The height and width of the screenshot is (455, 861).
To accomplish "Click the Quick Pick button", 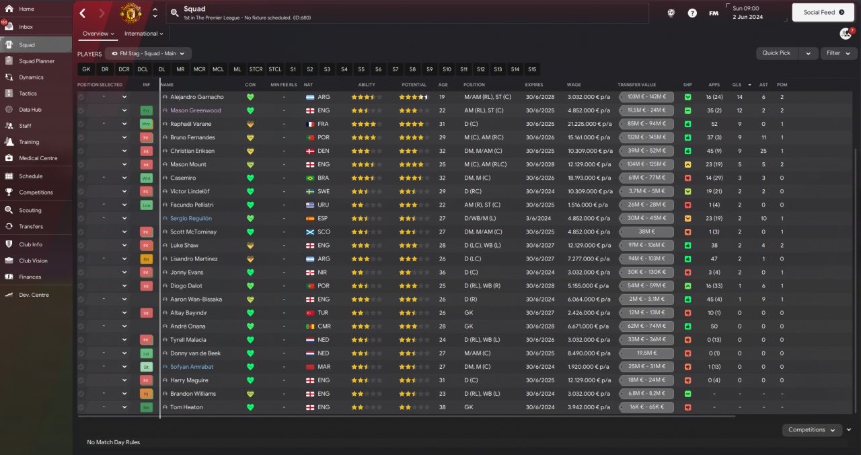I will (776, 53).
